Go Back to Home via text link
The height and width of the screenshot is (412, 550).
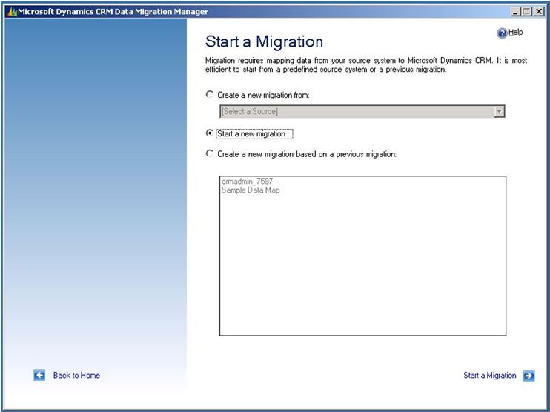coord(76,376)
